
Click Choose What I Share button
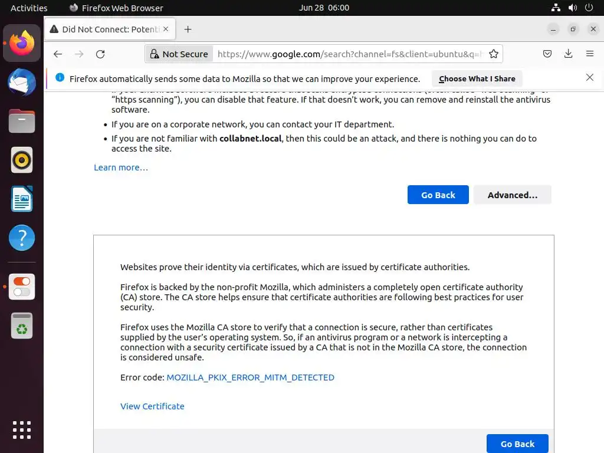(x=477, y=78)
